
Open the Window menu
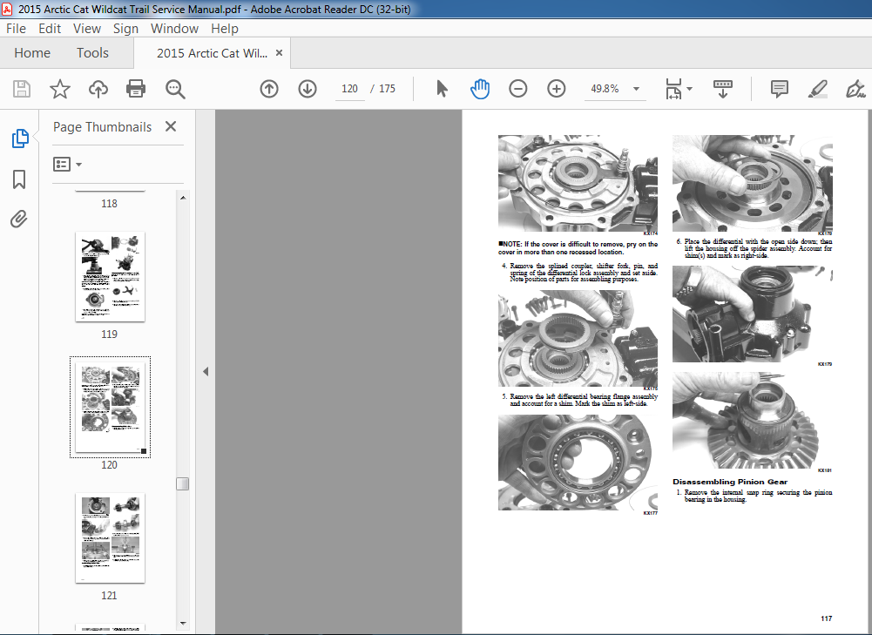pos(174,29)
